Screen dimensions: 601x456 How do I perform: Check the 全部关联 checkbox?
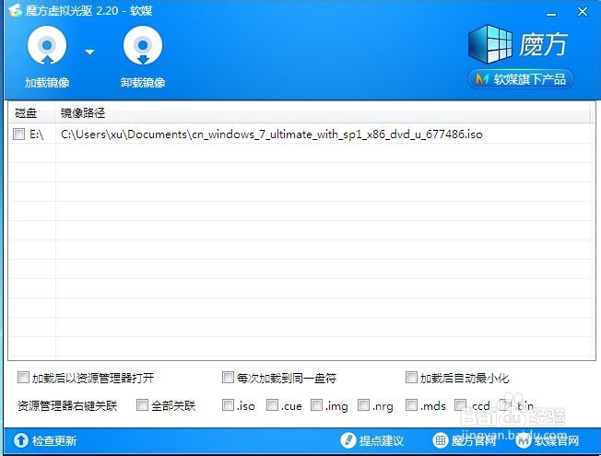coord(142,405)
